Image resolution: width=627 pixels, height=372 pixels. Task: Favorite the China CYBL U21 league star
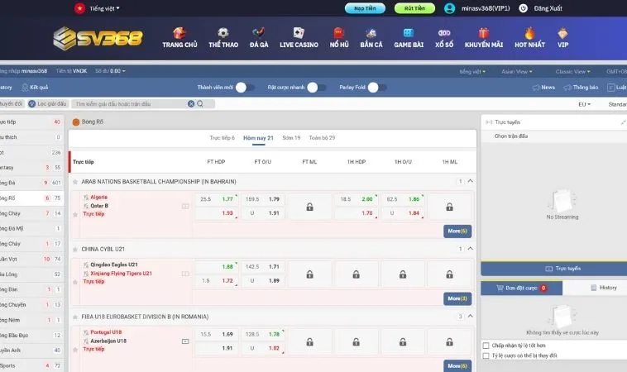click(x=74, y=250)
